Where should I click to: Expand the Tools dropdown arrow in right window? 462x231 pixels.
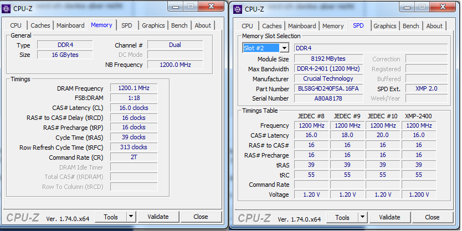(x=362, y=218)
